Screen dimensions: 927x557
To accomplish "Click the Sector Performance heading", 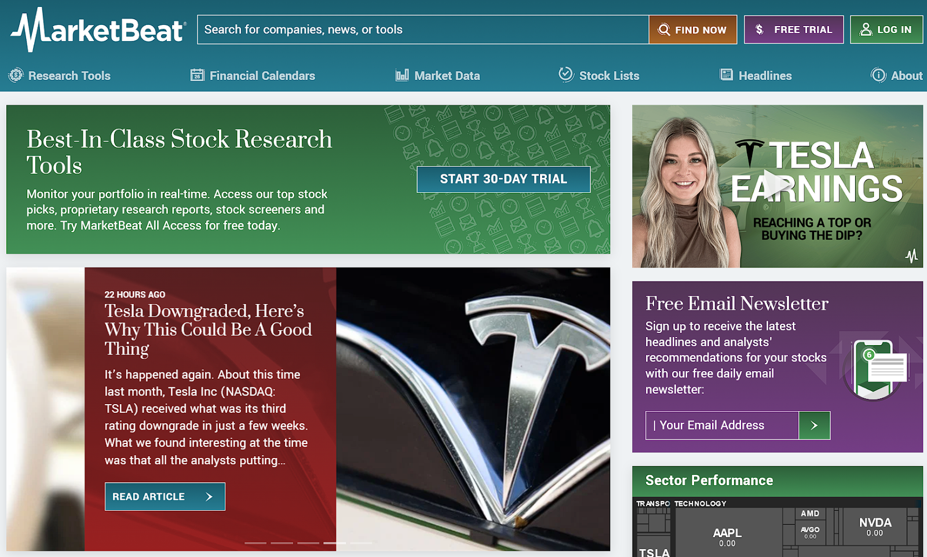I will tap(709, 481).
